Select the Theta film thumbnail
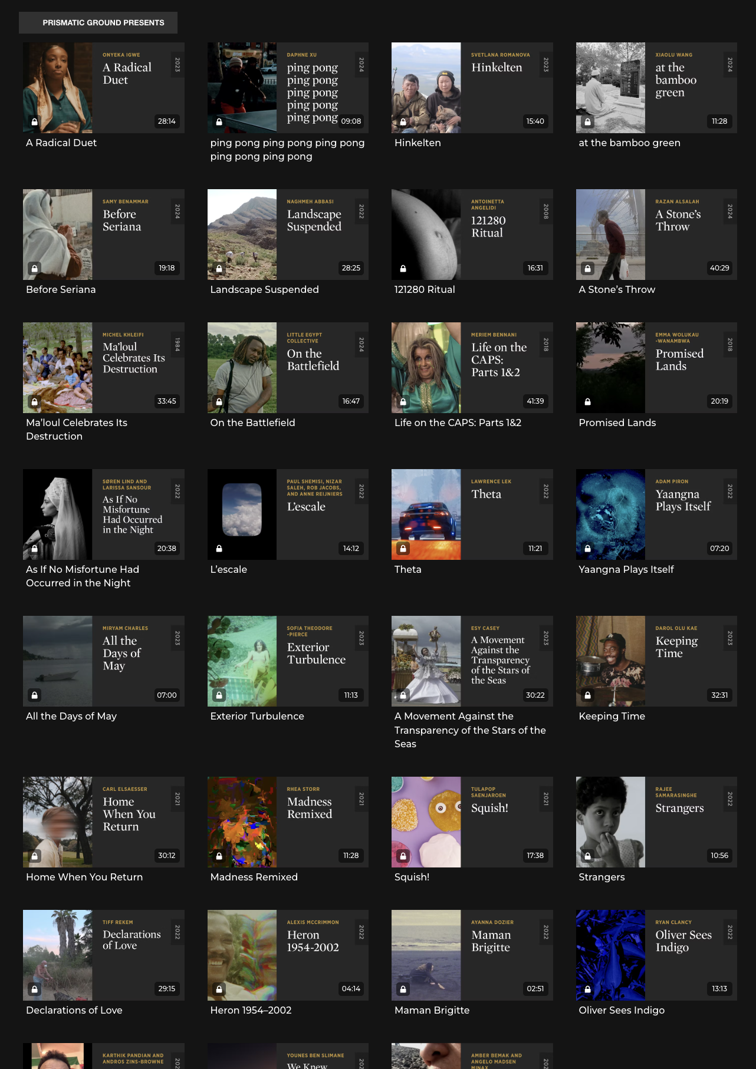 click(x=472, y=514)
